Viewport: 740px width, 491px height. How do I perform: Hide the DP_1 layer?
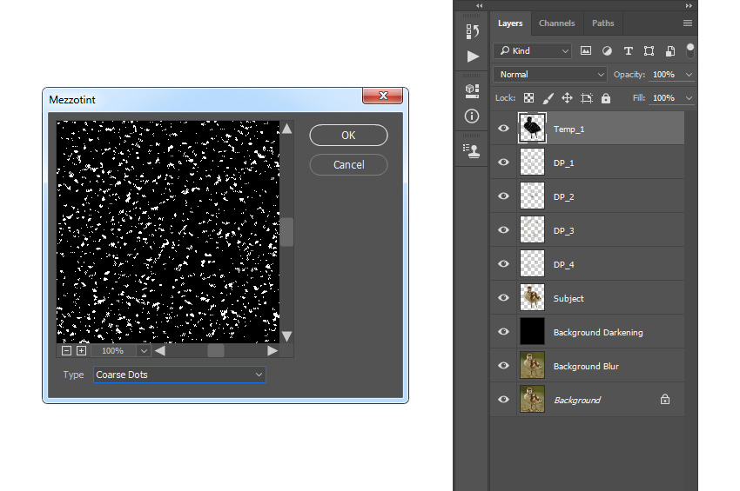click(503, 163)
